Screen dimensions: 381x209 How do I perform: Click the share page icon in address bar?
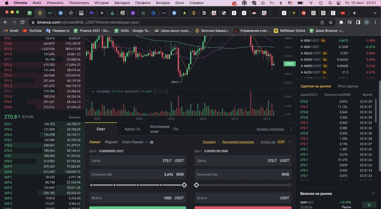322,22
